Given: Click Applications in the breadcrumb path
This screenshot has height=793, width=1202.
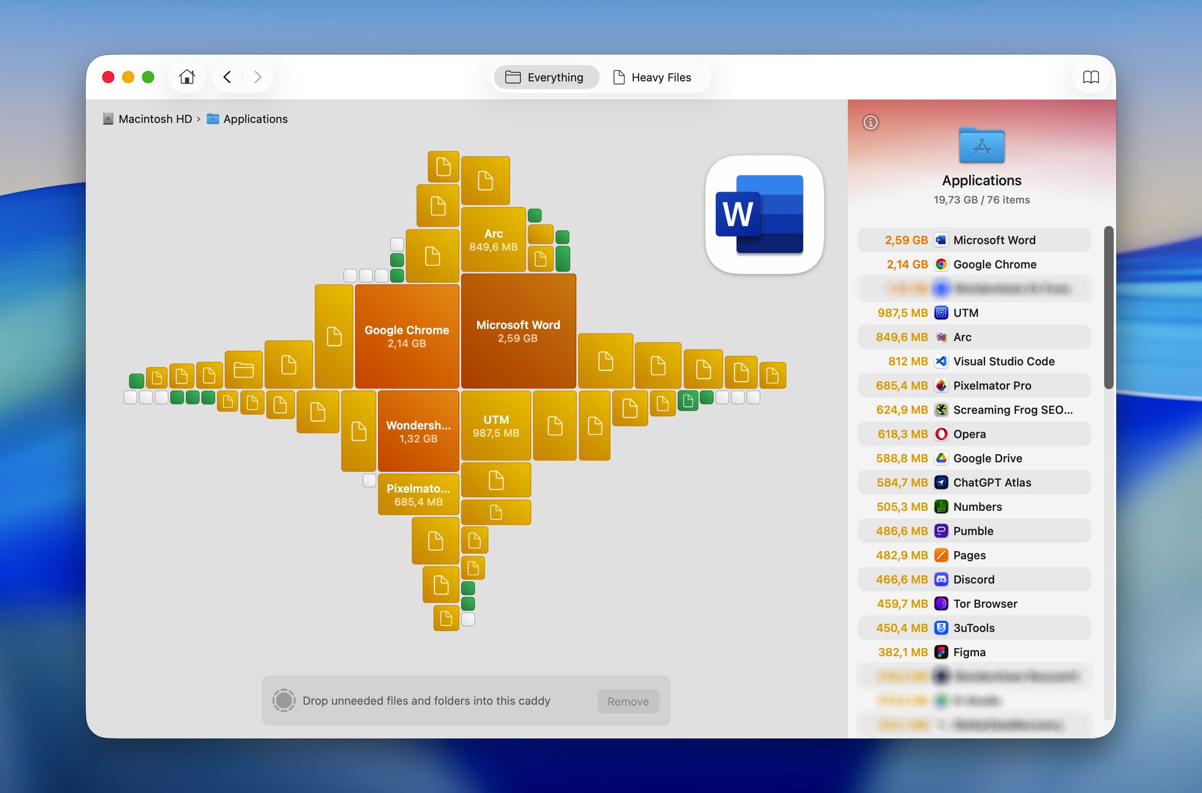Looking at the screenshot, I should [247, 119].
